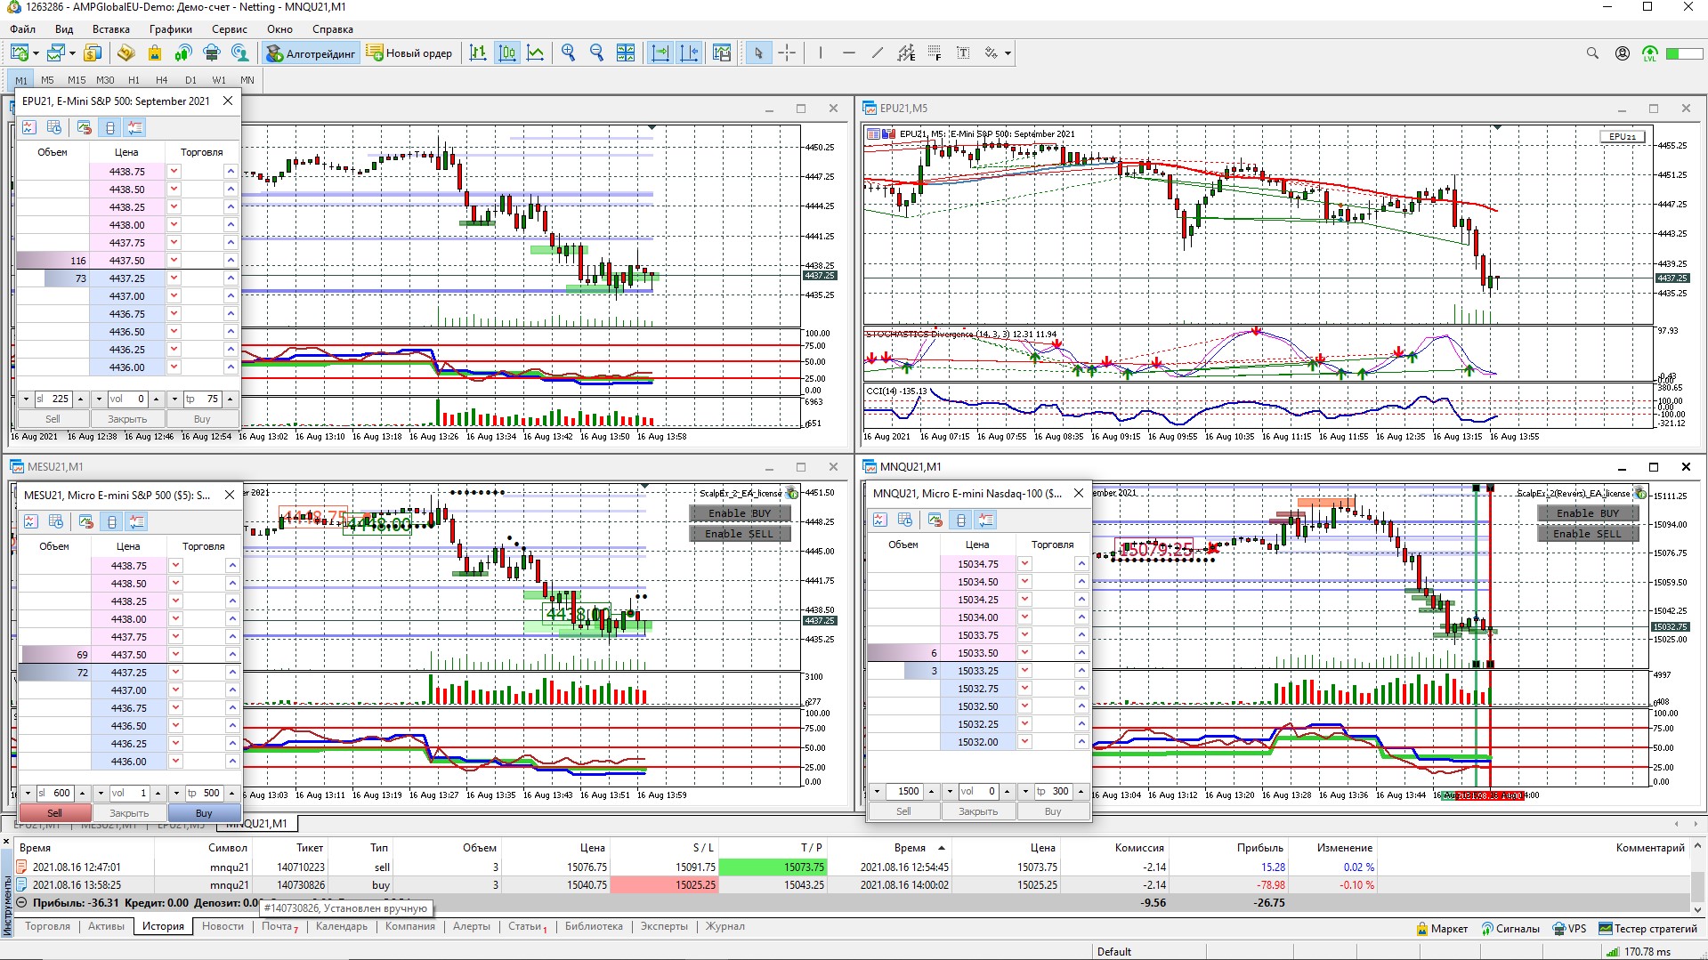
Task: Toggle candlestick chart mode
Action: 506,53
